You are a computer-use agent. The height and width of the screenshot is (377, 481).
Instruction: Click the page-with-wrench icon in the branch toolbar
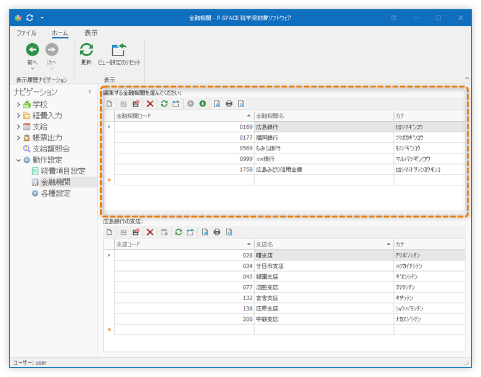[205, 232]
